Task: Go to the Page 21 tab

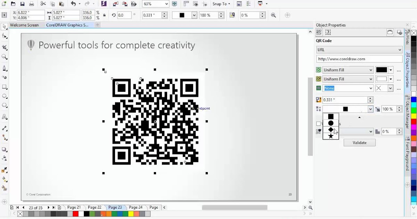Action: tap(74, 207)
